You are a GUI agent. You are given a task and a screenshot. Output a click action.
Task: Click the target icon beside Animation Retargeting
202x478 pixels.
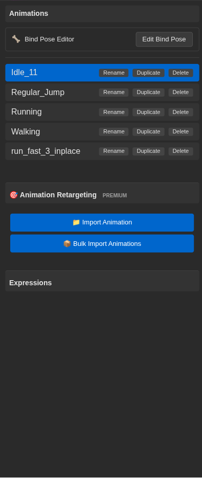[13, 195]
